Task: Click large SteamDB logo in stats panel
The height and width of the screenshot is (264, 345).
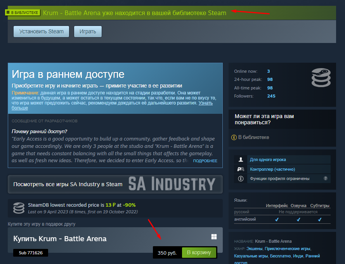Action: click(x=321, y=77)
